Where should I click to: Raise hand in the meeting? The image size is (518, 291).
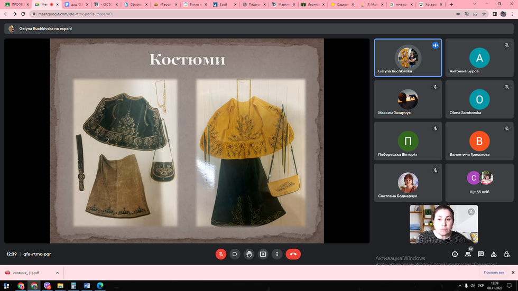point(249,254)
